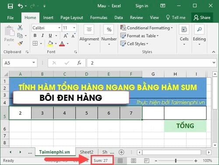Open the Page Layout tab

[72, 17]
